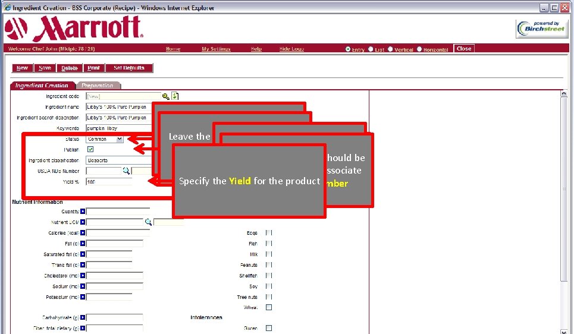
Task: Click the blue arrow next to Fat (g)
Action: [83, 243]
